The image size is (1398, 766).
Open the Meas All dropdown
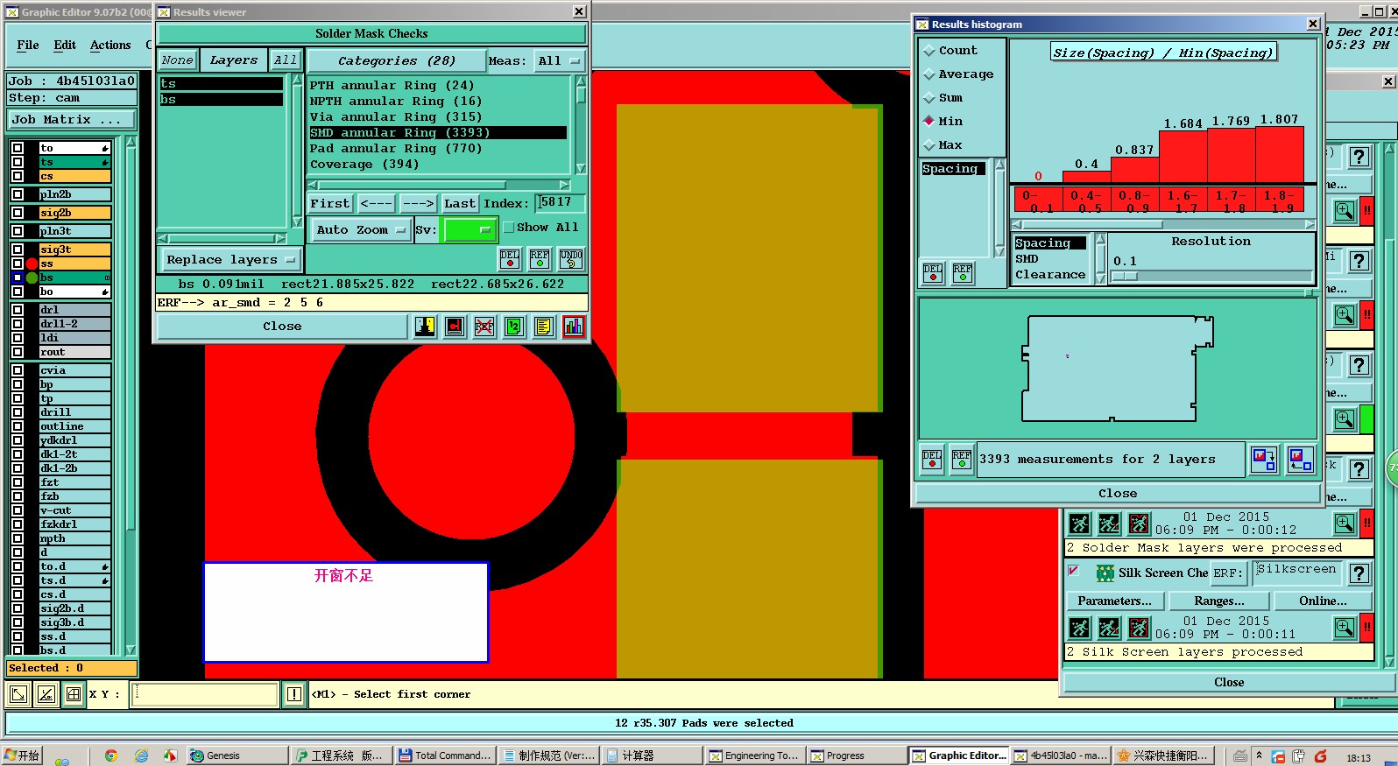click(559, 60)
